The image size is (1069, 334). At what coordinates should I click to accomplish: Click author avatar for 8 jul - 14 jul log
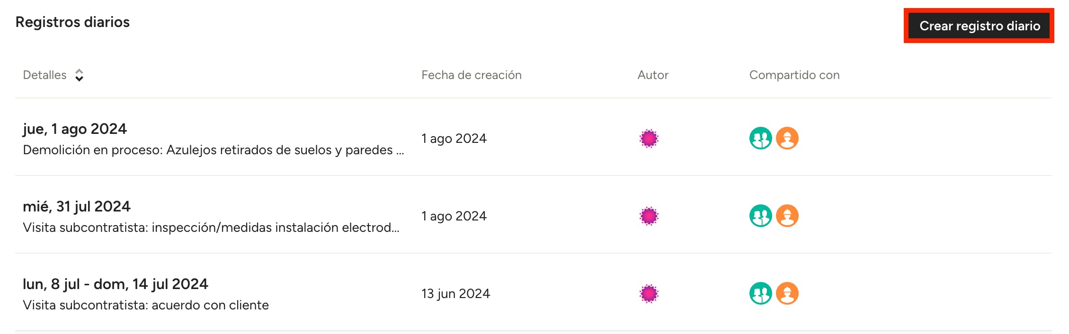pyautogui.click(x=649, y=294)
